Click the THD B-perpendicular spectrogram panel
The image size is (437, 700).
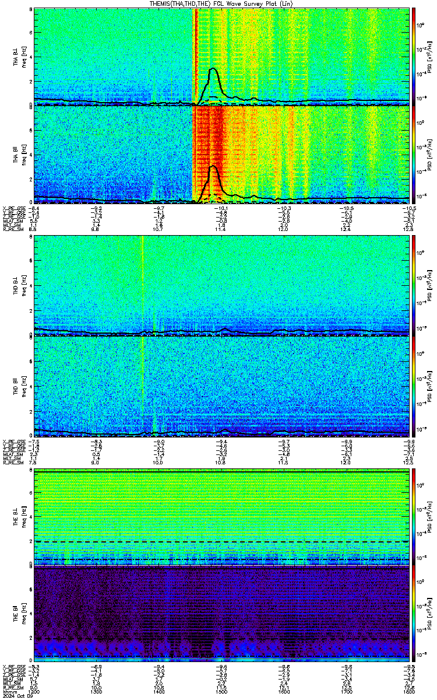pyautogui.click(x=223, y=286)
